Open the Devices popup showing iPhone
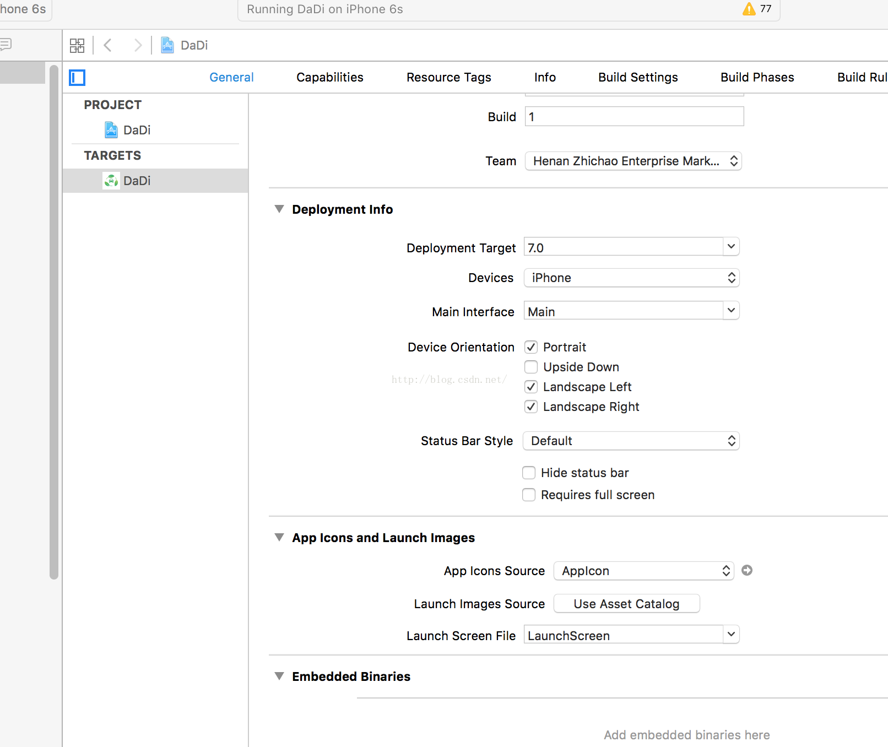This screenshot has width=888, height=747. pyautogui.click(x=631, y=278)
